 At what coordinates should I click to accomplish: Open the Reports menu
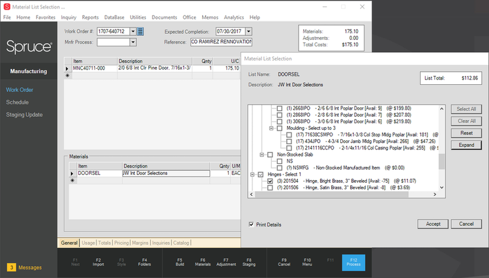coord(90,18)
